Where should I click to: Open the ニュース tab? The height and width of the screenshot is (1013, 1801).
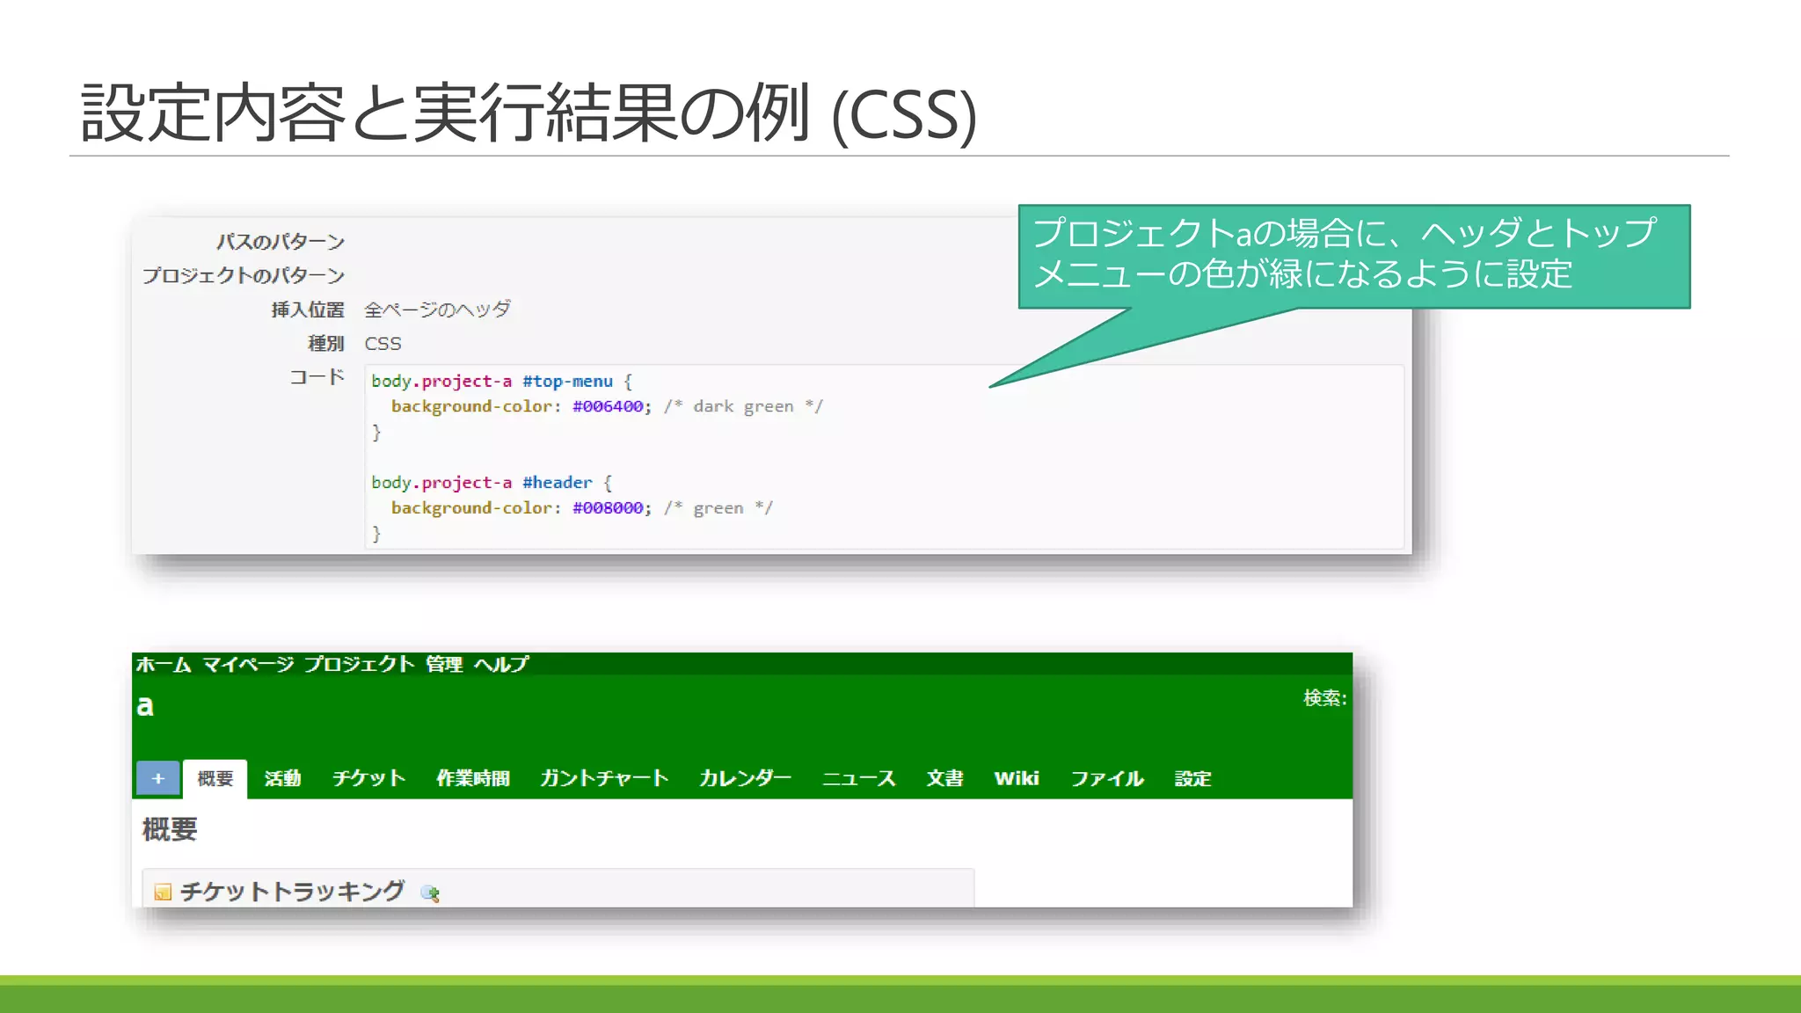click(858, 779)
